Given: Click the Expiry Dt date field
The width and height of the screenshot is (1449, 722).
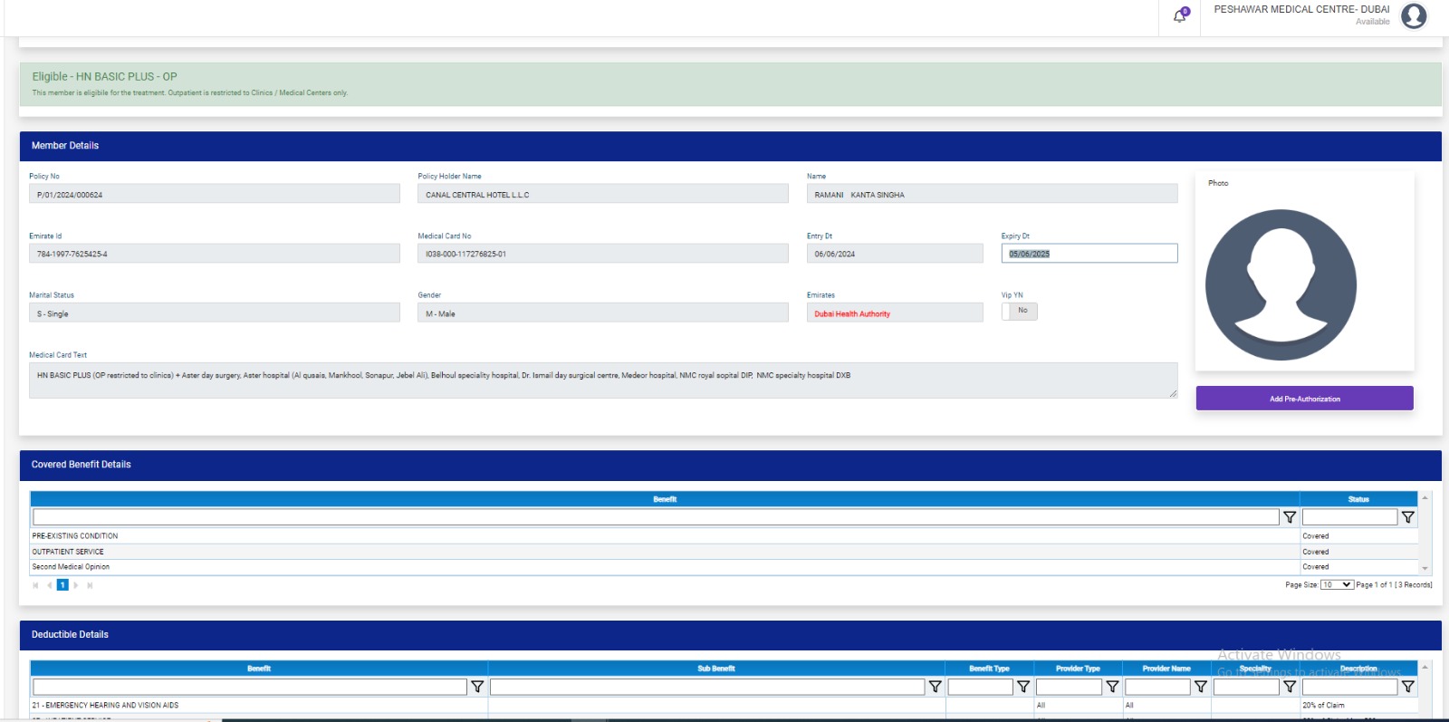Looking at the screenshot, I should (x=1089, y=254).
